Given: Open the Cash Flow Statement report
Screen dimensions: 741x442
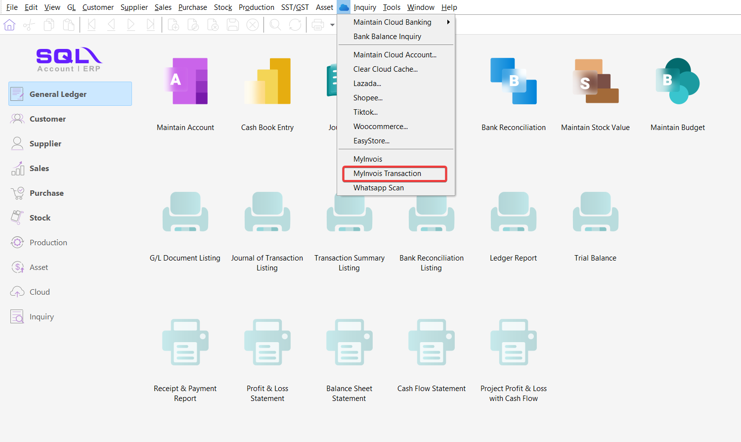Looking at the screenshot, I should (x=432, y=342).
